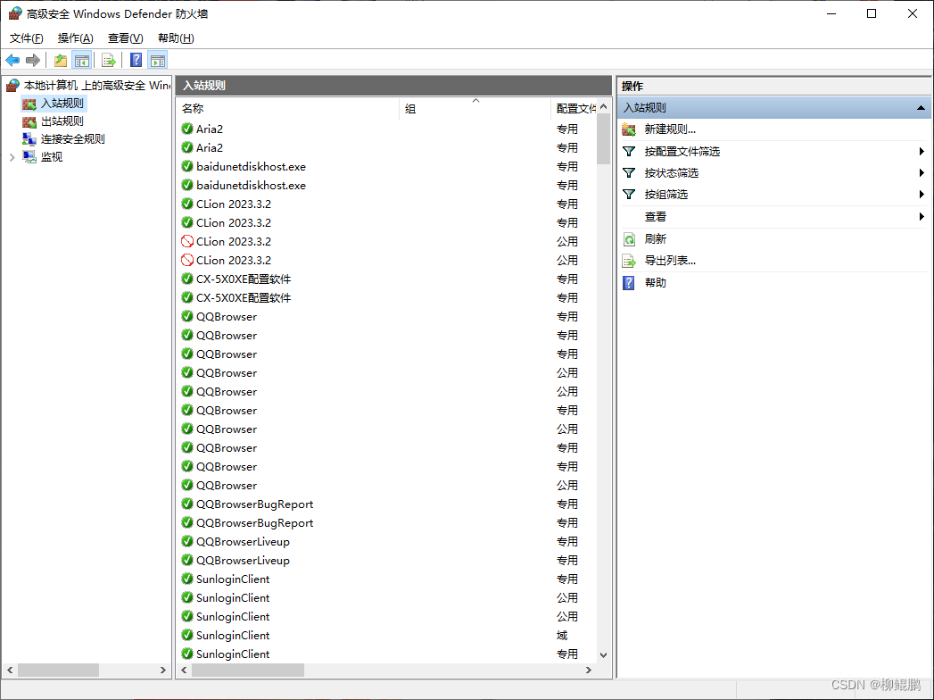Click the Back arrow toolbar icon
The image size is (934, 700).
click(12, 60)
